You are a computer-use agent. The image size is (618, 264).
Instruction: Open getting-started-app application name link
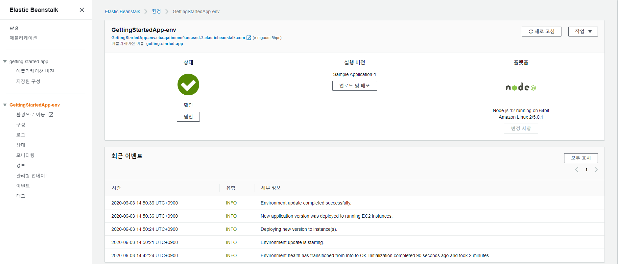tap(165, 44)
